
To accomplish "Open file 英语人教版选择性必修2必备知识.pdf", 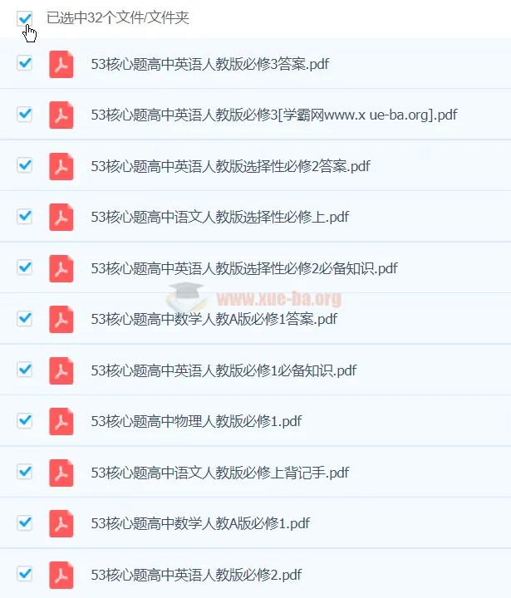I will [244, 268].
